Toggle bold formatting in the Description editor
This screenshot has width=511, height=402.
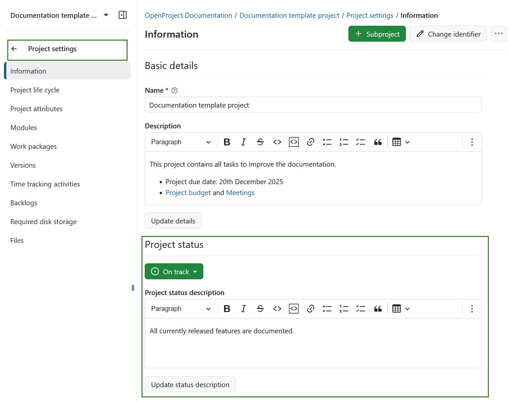pyautogui.click(x=227, y=142)
